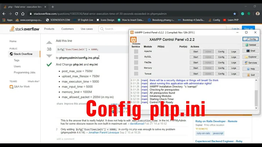
Task: Click the XAMPP orange logo icon
Action: point(133,40)
